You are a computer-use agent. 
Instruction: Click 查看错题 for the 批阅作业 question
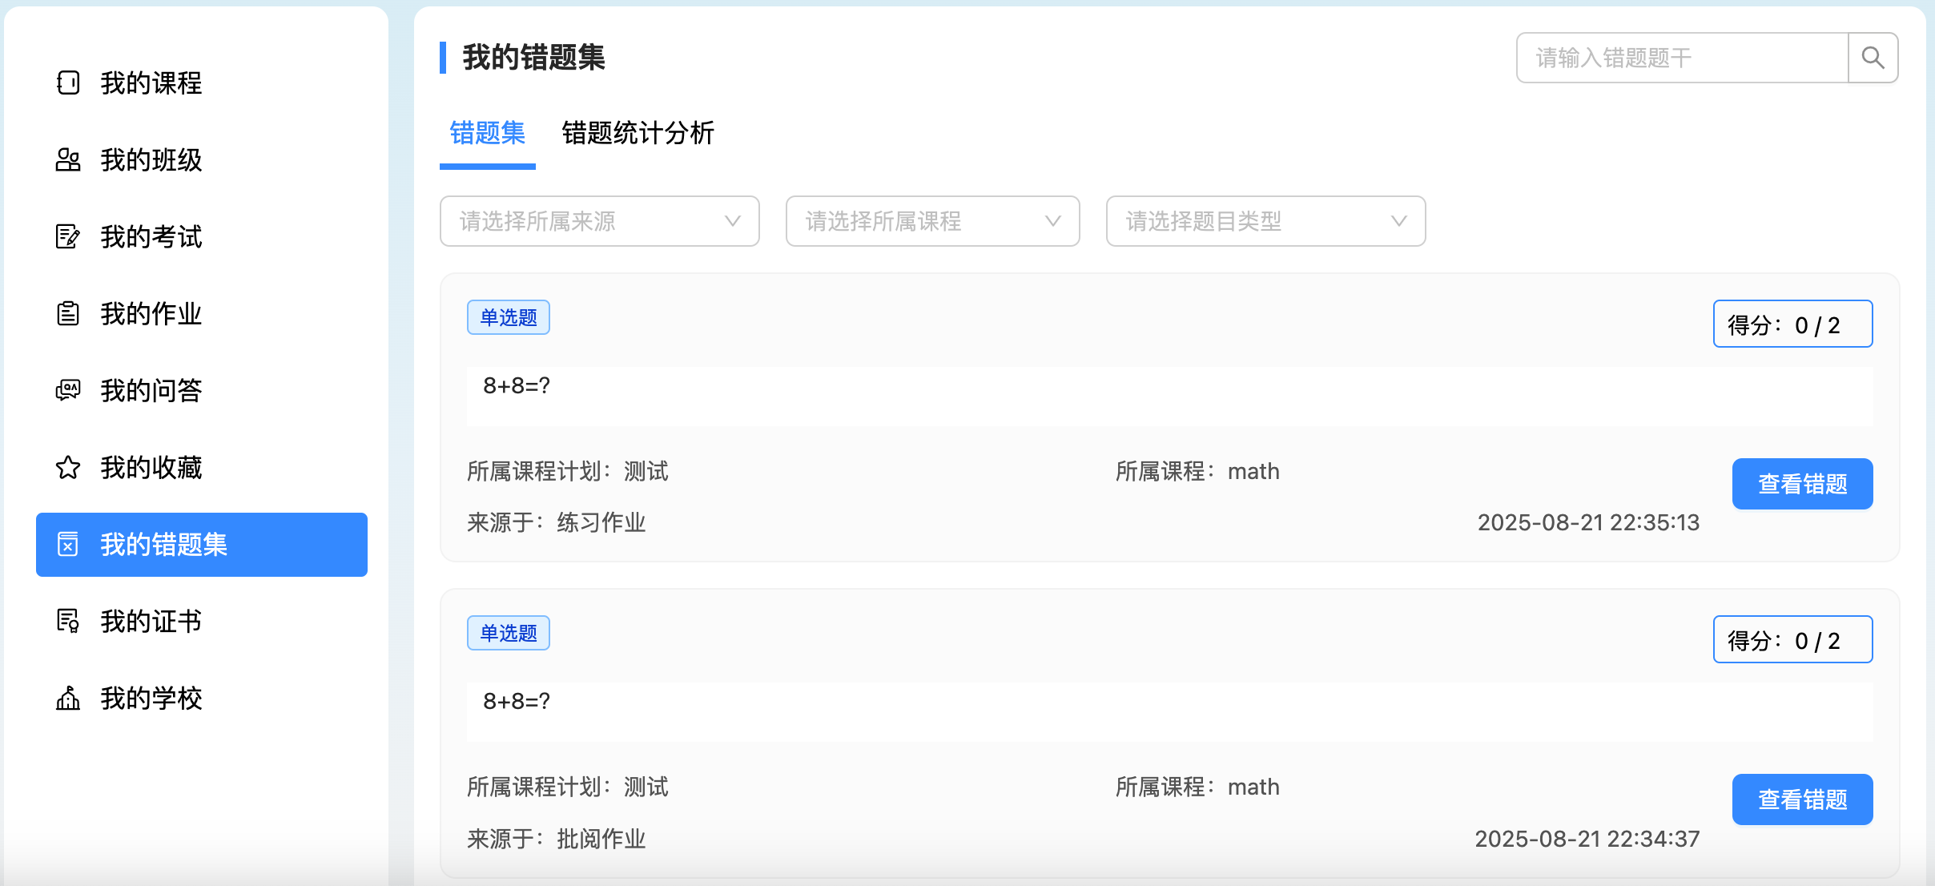click(1802, 799)
